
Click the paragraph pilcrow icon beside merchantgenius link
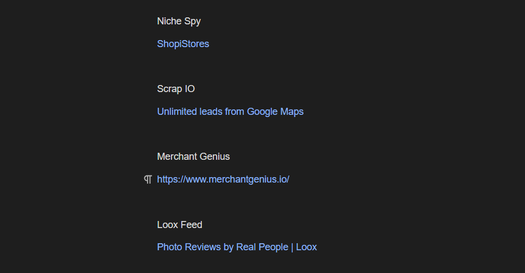(x=148, y=179)
